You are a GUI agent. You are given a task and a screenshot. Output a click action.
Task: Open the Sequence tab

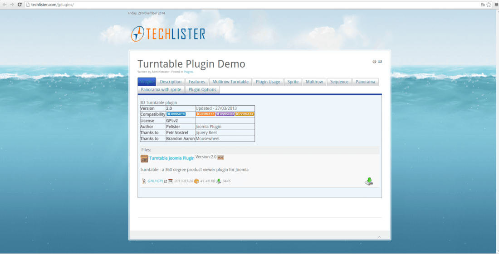pyautogui.click(x=339, y=82)
